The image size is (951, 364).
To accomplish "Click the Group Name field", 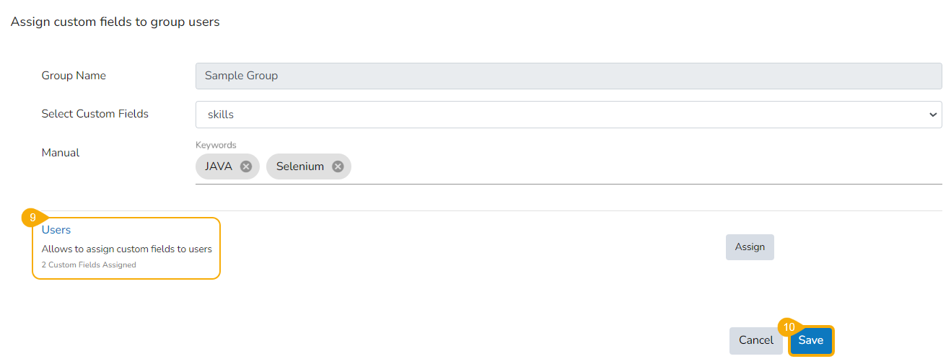I will [568, 76].
